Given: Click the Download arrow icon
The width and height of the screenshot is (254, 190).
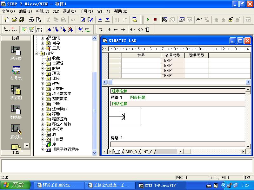Looking at the screenshot, I should pyautogui.click(x=107, y=20).
